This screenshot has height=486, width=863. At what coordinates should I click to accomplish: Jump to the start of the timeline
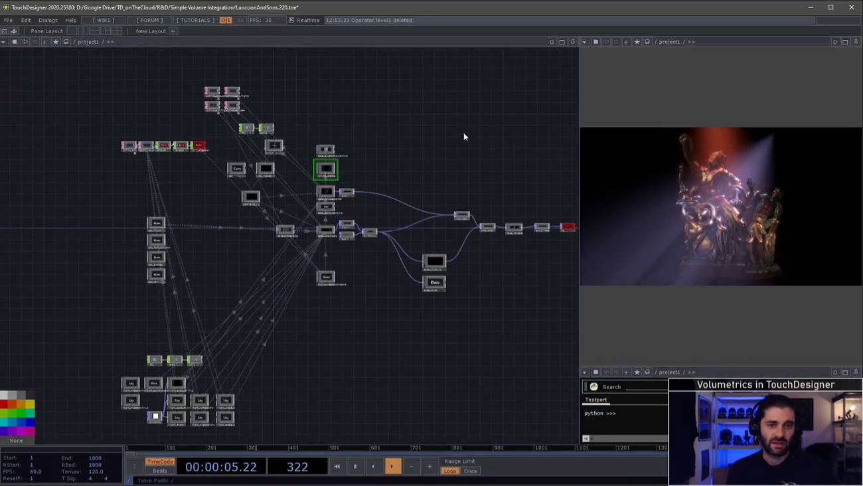tap(337, 466)
